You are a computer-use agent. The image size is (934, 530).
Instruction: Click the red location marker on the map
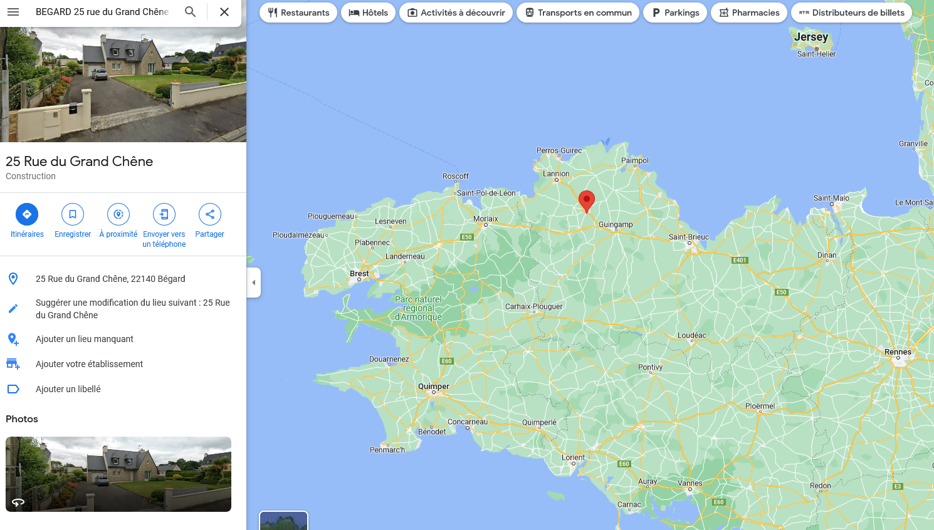point(587,201)
